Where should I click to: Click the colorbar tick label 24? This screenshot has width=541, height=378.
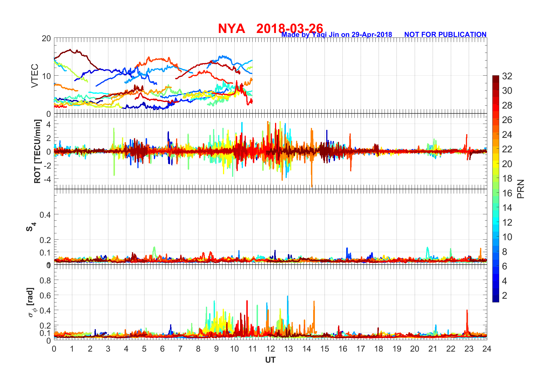coord(507,134)
